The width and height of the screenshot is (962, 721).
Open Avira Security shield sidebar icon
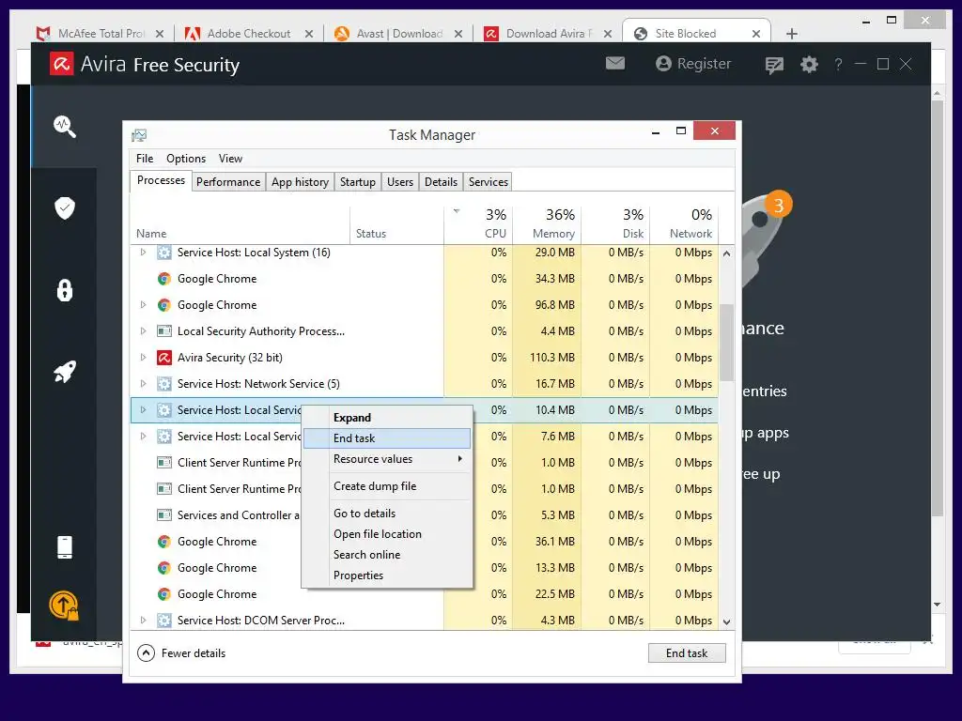click(x=65, y=207)
